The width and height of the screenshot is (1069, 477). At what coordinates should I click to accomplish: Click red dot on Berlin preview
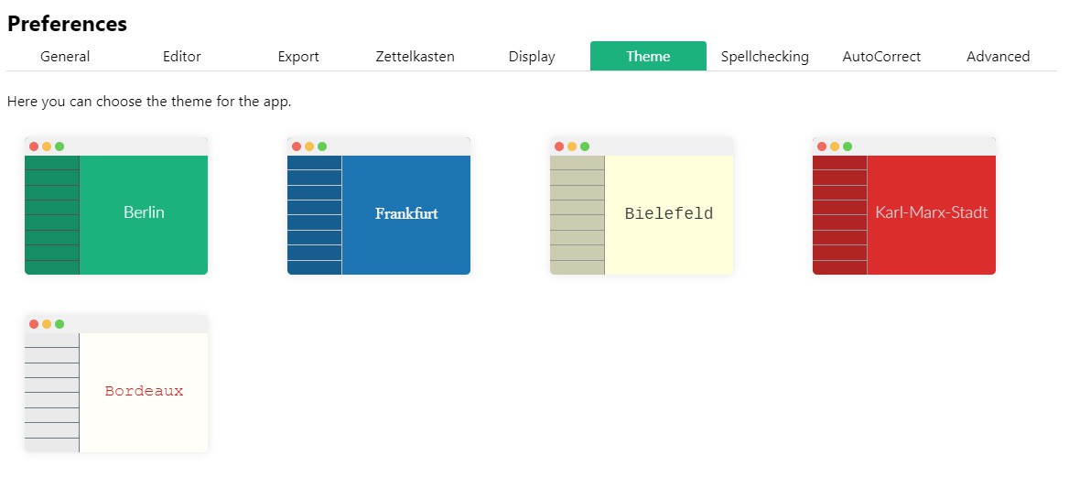(x=34, y=146)
